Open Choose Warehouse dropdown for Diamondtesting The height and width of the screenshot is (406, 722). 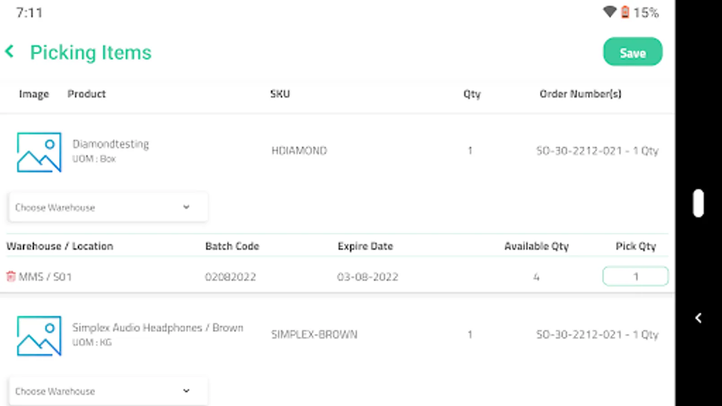tap(108, 208)
